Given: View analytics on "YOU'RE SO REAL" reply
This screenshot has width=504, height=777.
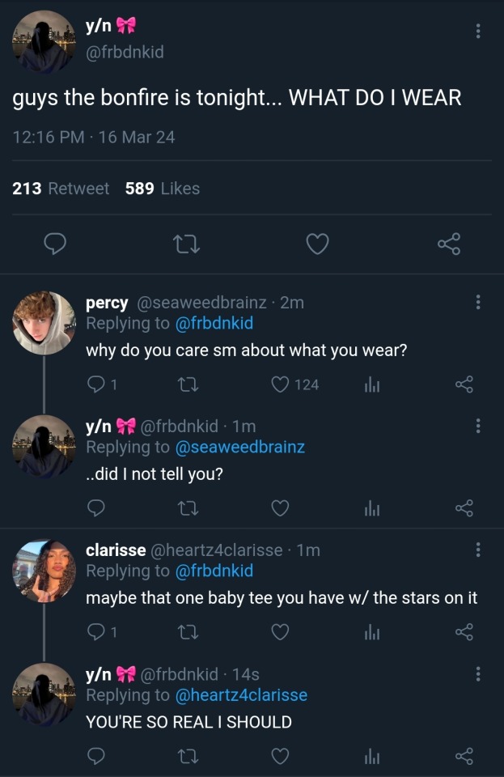Looking at the screenshot, I should [x=372, y=756].
